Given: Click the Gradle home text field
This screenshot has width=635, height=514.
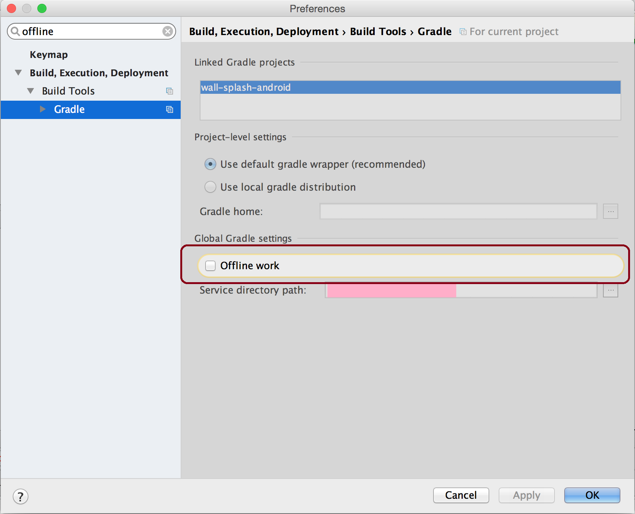Looking at the screenshot, I should (458, 211).
